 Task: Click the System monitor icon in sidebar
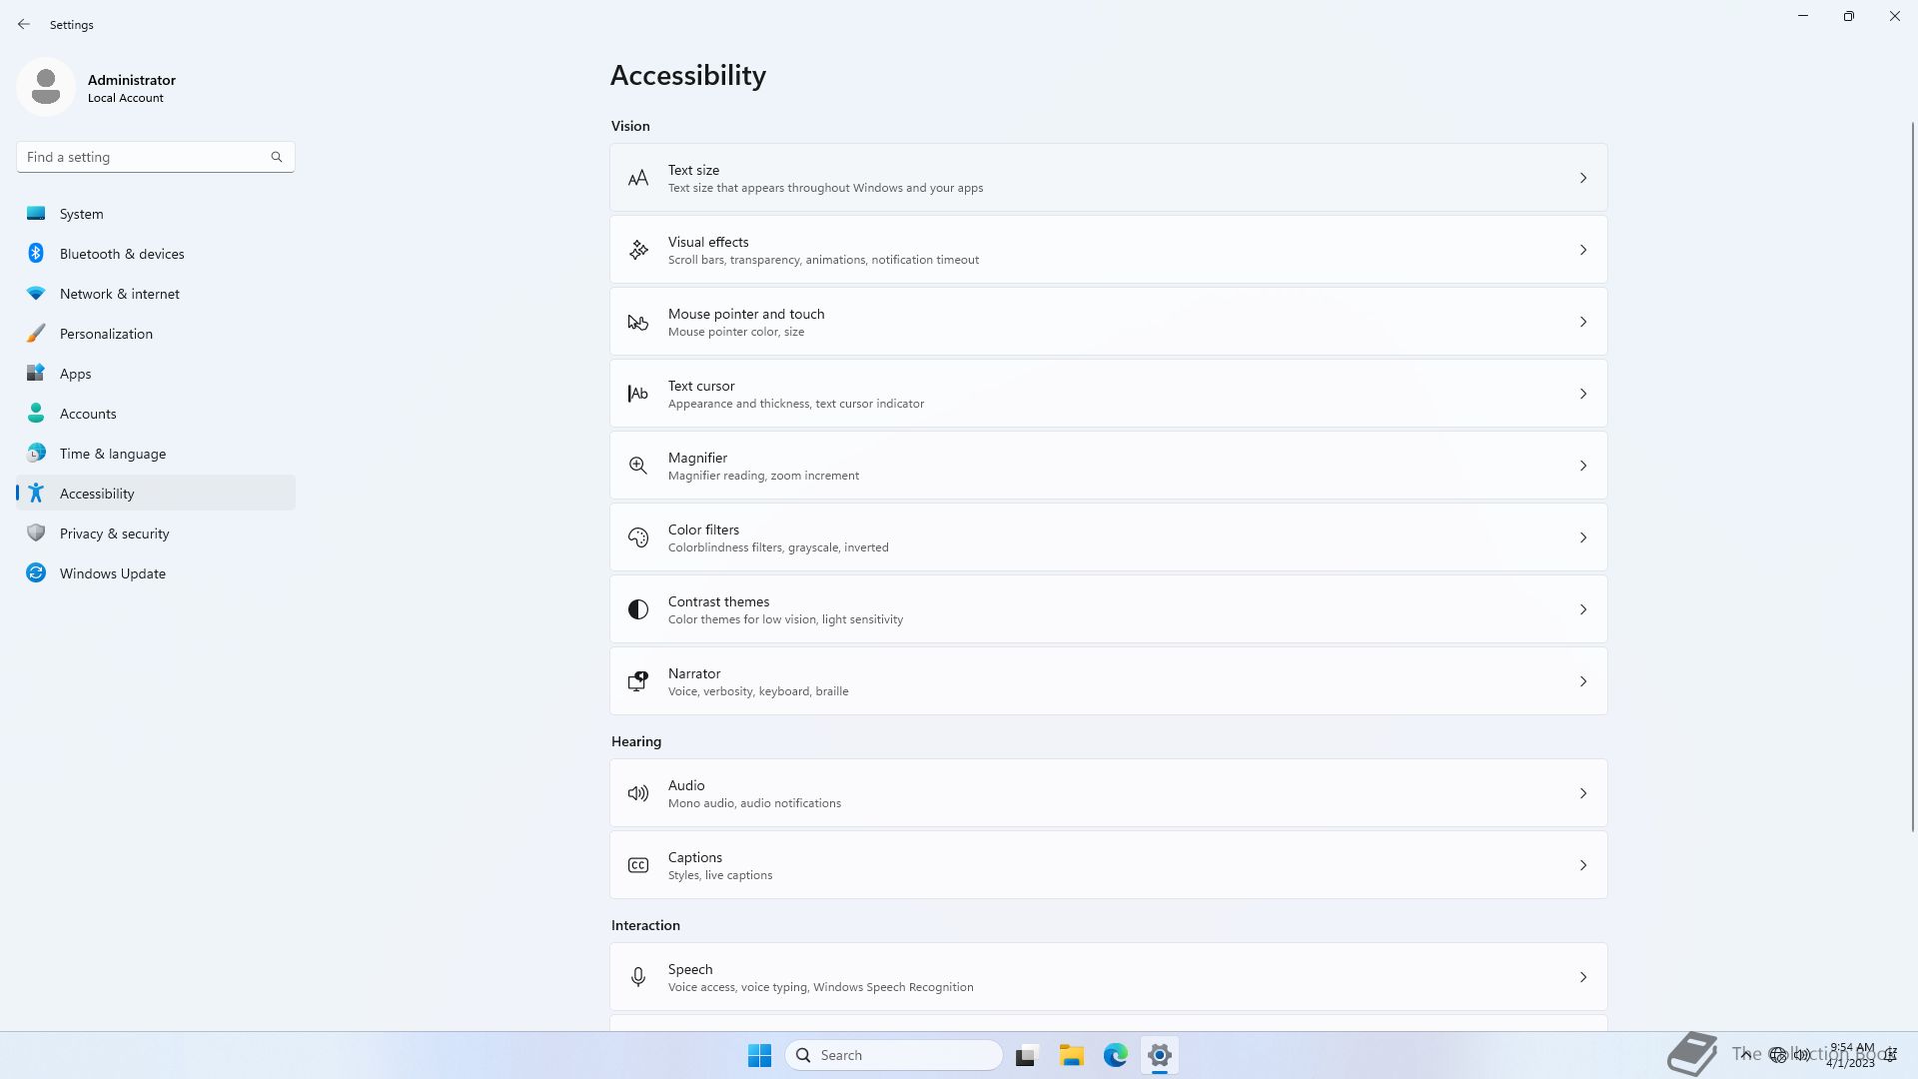coord(36,213)
